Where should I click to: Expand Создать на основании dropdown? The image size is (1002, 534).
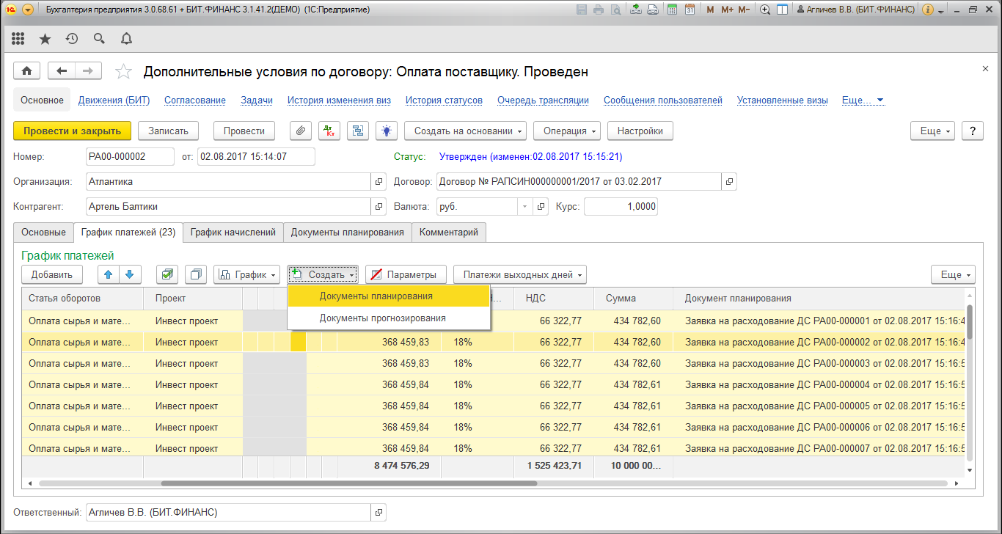pos(466,131)
